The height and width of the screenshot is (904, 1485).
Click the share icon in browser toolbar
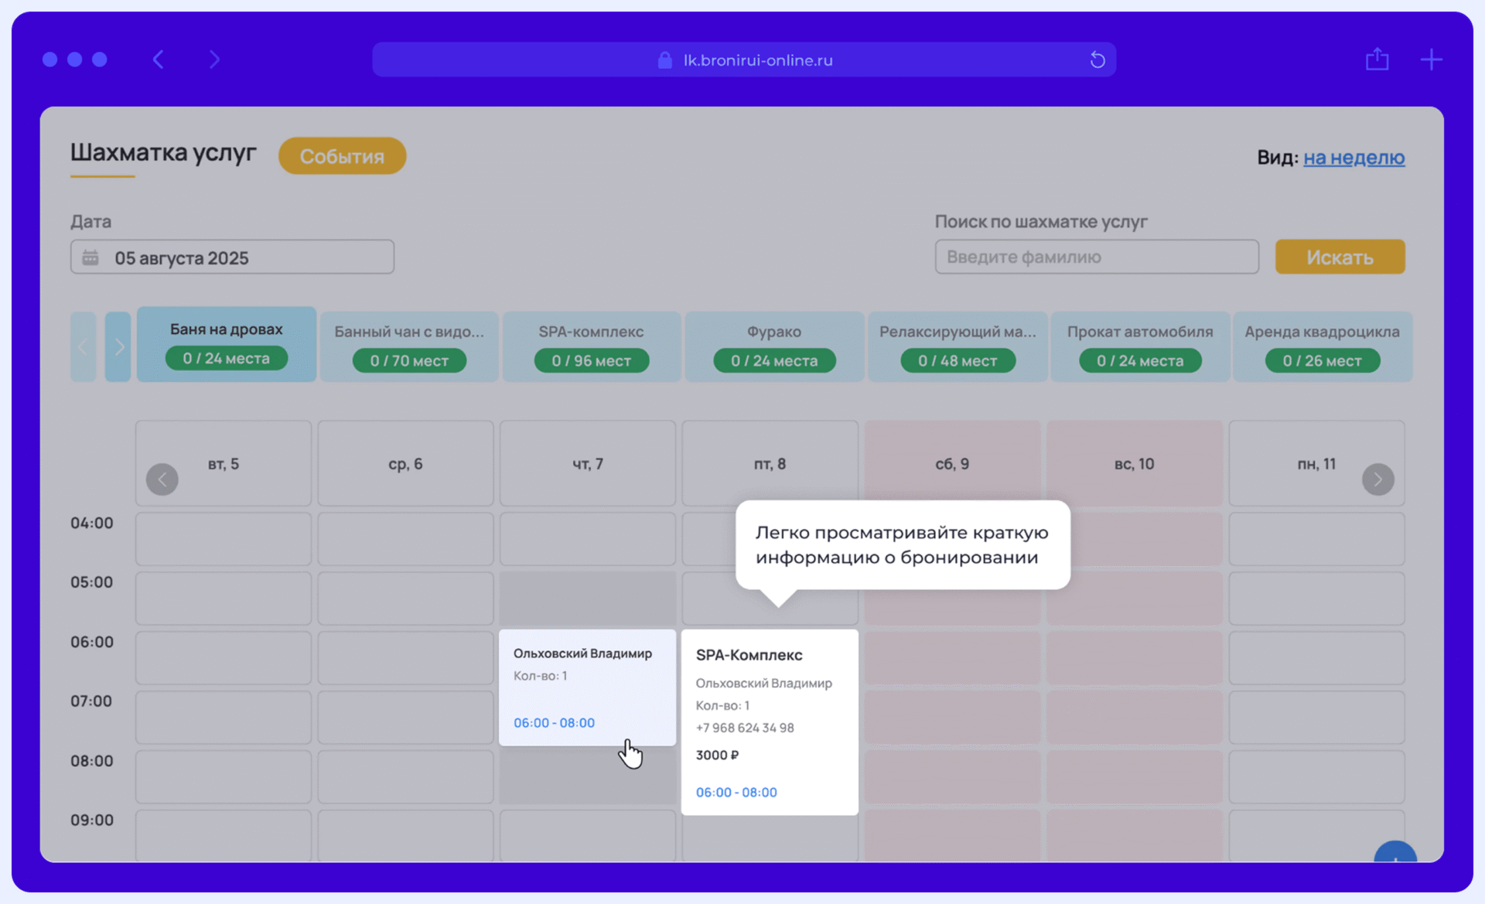[1377, 60]
